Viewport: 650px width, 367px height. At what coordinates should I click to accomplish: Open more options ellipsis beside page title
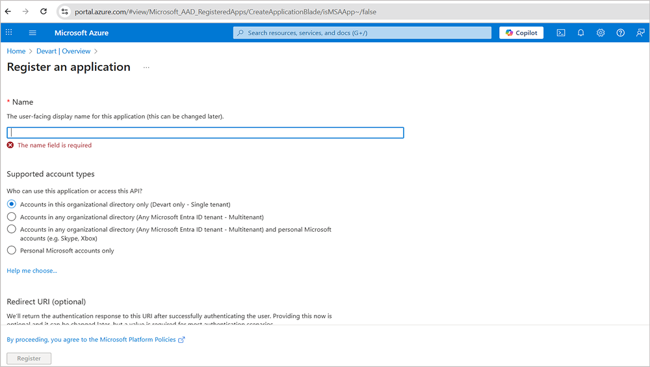click(146, 67)
